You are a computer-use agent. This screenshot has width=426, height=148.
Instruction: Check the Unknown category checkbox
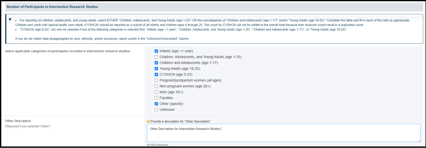coord(156,110)
